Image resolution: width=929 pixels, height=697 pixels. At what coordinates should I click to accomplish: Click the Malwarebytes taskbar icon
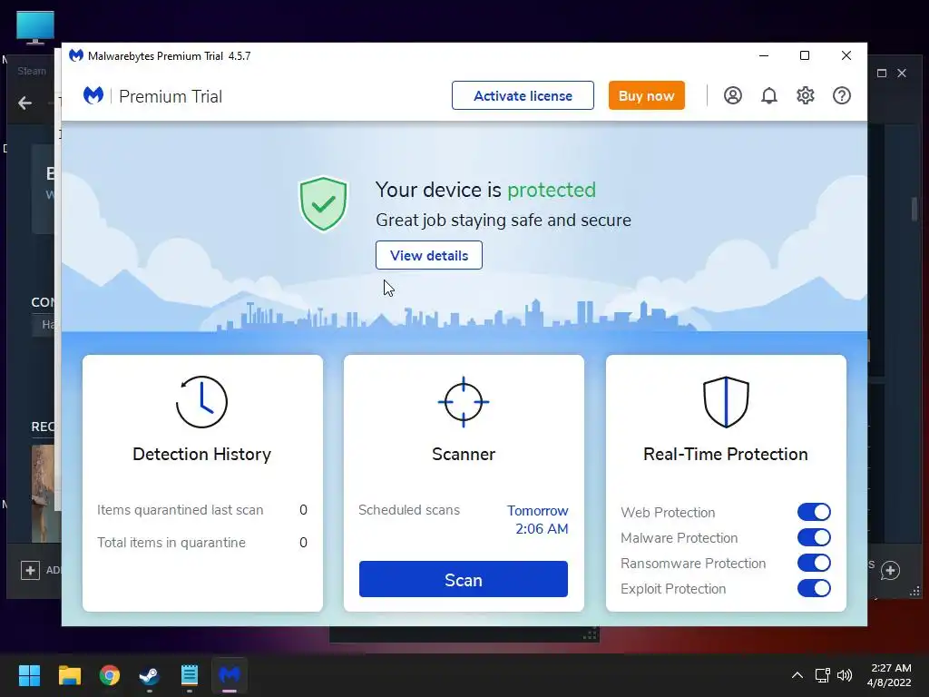pyautogui.click(x=230, y=675)
